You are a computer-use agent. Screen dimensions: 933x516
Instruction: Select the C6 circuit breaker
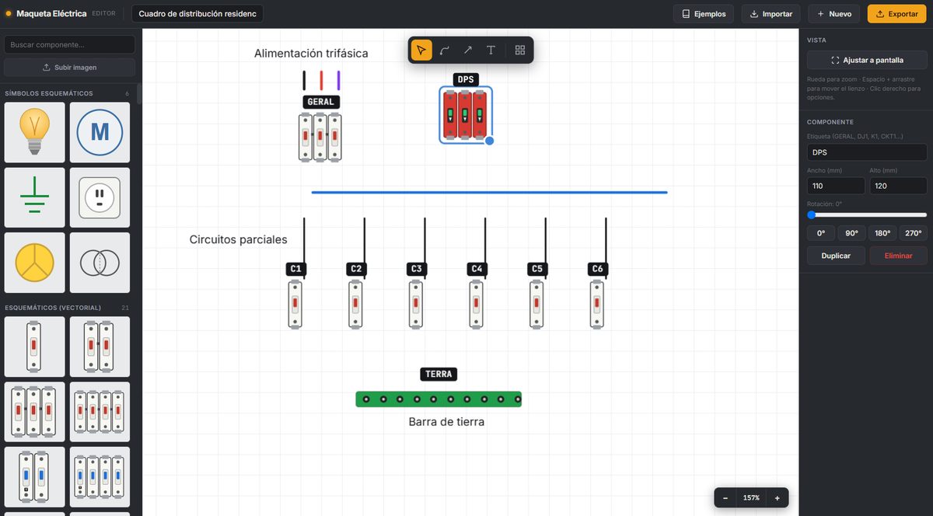[x=597, y=304]
